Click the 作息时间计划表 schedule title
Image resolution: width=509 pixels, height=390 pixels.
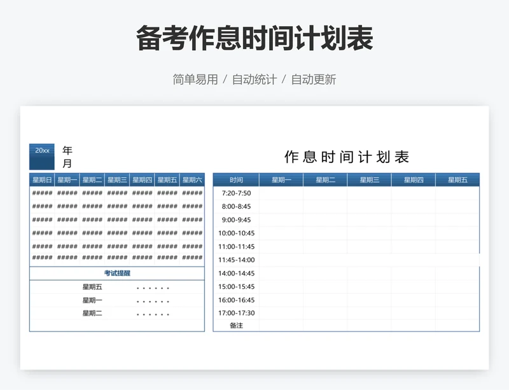pyautogui.click(x=347, y=157)
